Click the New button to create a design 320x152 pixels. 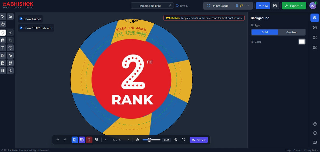(x=263, y=5)
